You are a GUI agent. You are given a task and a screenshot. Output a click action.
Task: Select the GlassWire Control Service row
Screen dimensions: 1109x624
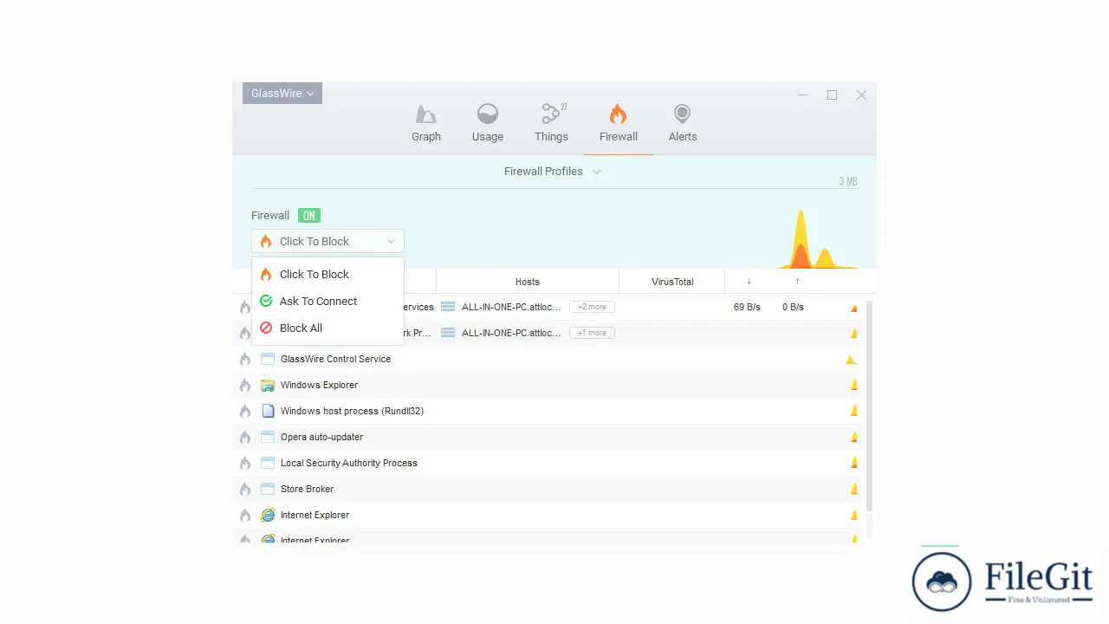(x=549, y=359)
